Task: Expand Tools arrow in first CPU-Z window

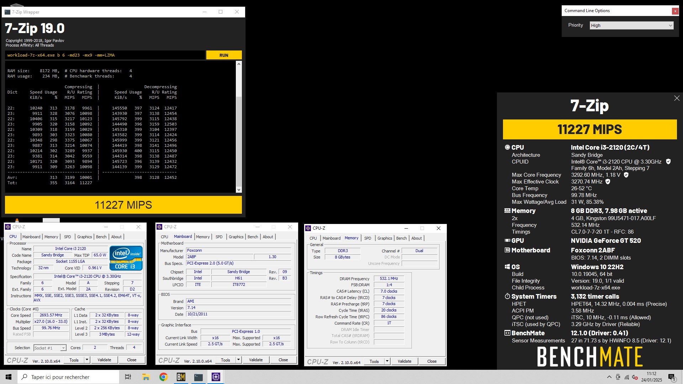Action: (86, 360)
